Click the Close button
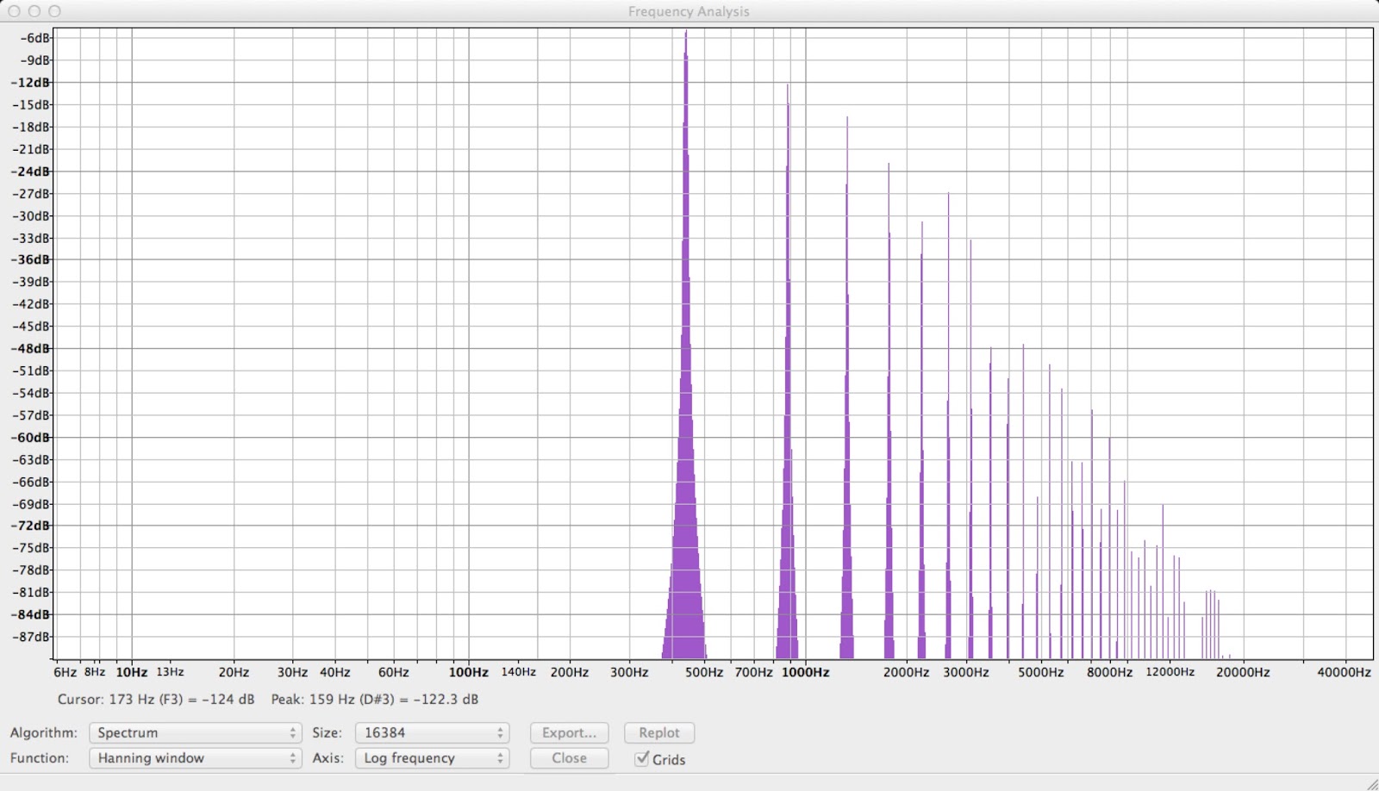The height and width of the screenshot is (791, 1379). click(569, 758)
